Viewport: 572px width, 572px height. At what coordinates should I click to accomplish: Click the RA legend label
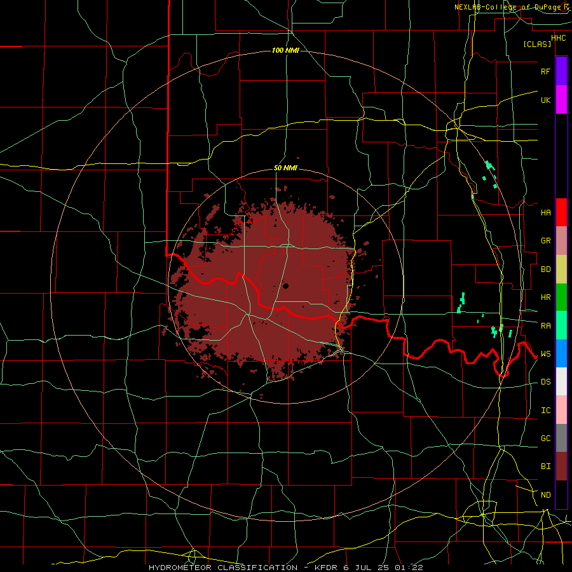[x=545, y=326]
